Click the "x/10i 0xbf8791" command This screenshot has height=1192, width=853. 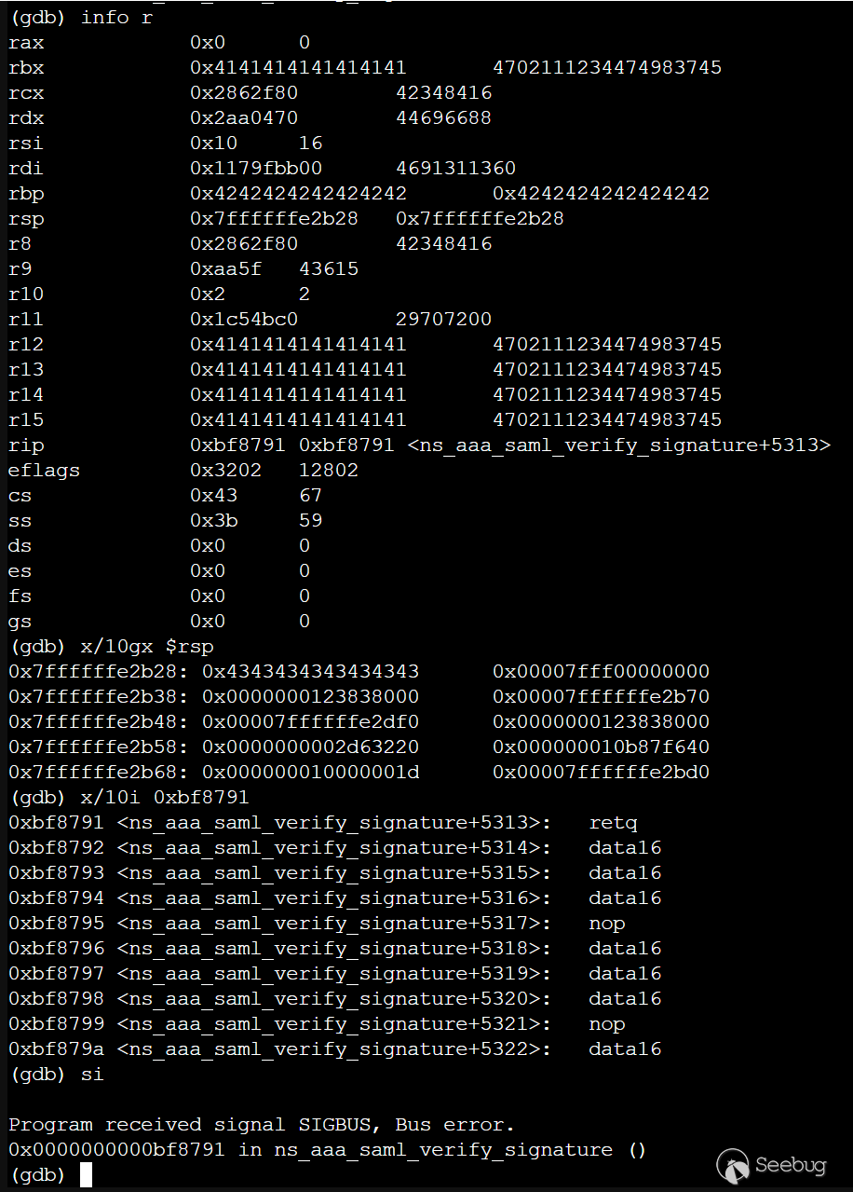[165, 798]
